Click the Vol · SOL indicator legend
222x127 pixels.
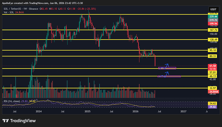click(x=9, y=12)
